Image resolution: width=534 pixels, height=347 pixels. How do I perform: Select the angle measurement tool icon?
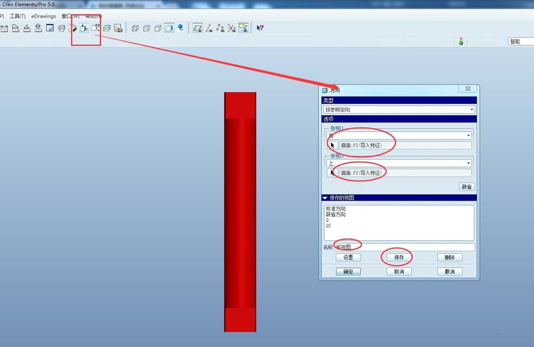pos(27,28)
